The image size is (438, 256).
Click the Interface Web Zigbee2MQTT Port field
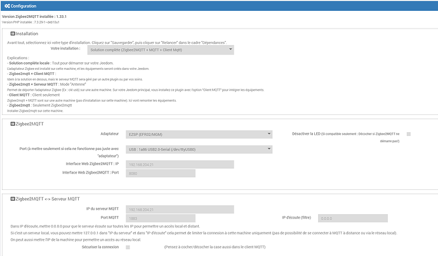pyautogui.click(x=161, y=173)
